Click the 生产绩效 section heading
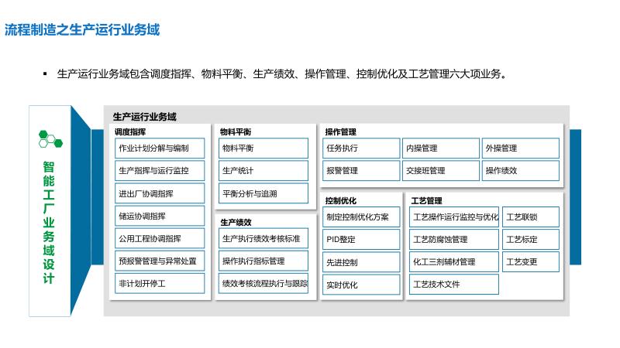The image size is (620, 348). pyautogui.click(x=236, y=222)
